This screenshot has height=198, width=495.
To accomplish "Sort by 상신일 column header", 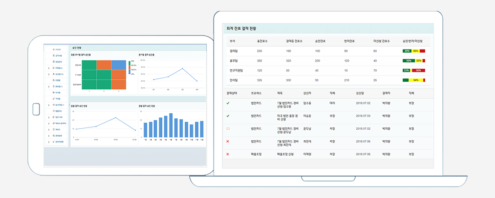I will [361, 93].
